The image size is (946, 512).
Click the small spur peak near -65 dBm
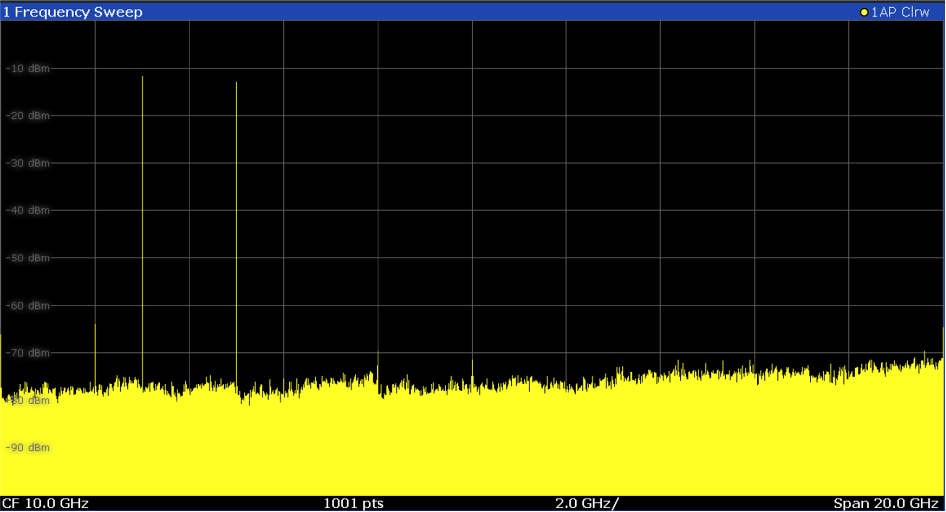pos(95,326)
